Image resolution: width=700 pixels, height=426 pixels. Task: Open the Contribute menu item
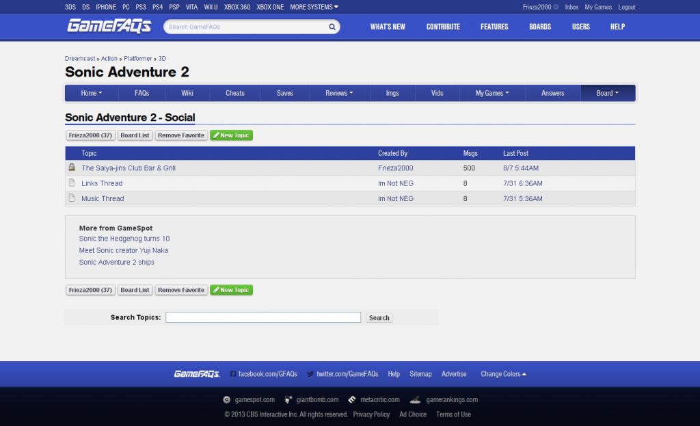(x=443, y=27)
